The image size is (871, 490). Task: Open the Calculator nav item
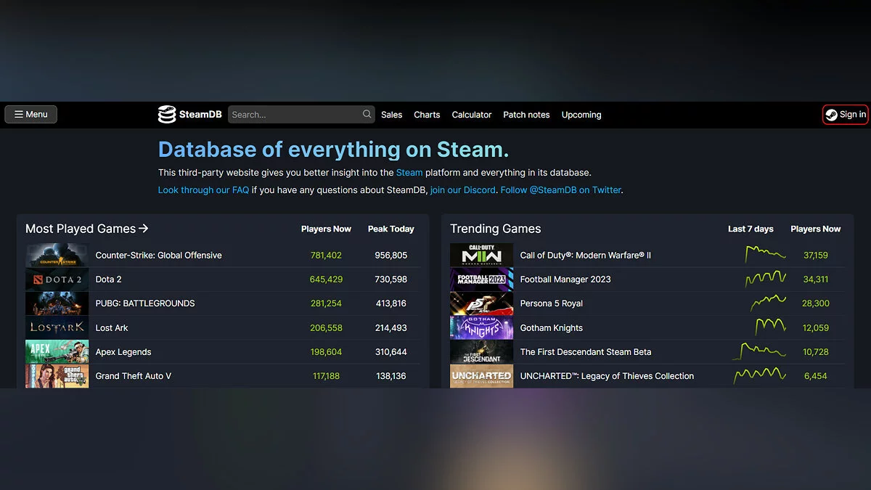471,115
